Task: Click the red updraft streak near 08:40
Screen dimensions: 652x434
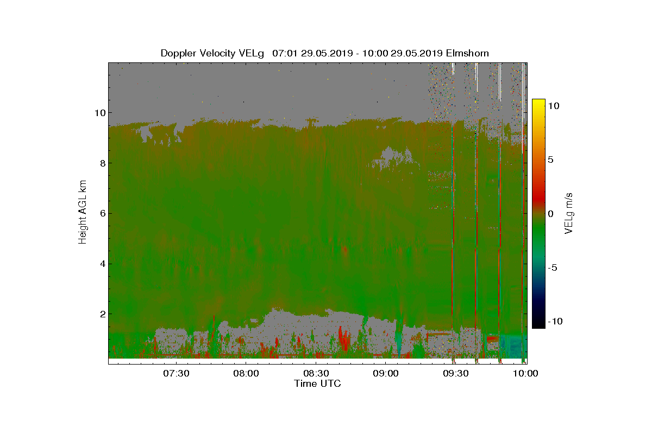Action: pos(344,340)
